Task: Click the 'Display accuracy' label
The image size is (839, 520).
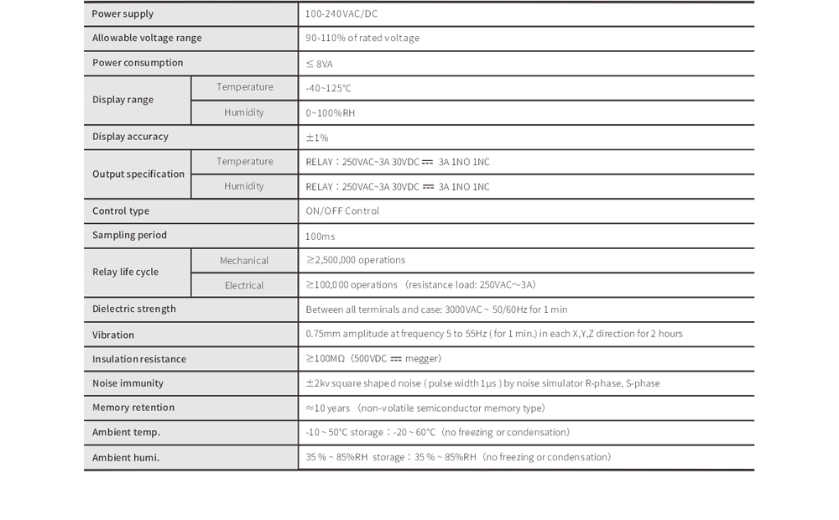Action: pos(130,137)
